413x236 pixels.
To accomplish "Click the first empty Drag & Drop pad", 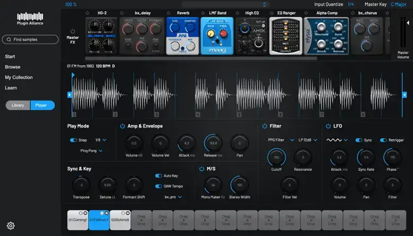I will coord(141,220).
